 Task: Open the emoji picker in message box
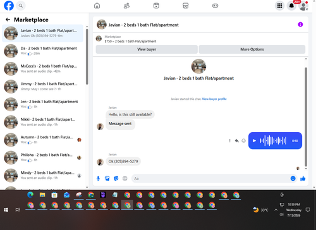coord(293,178)
